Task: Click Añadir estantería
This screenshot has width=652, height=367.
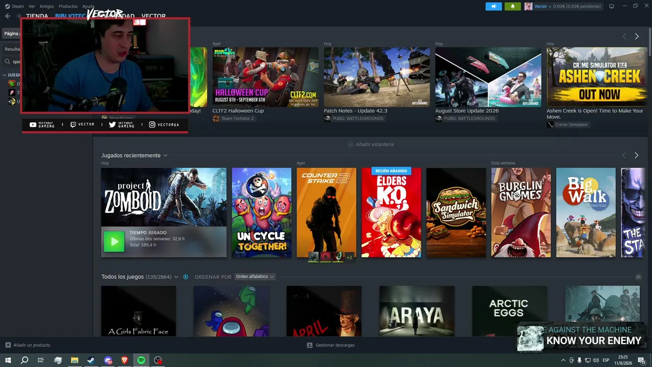Action: click(371, 144)
